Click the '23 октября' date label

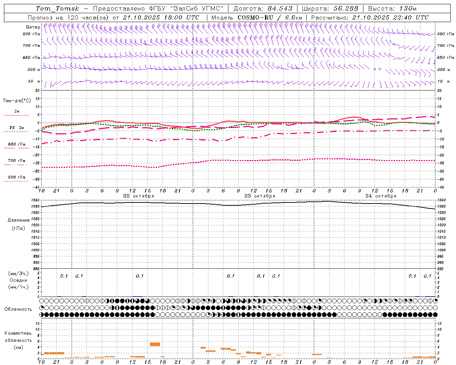[x=259, y=196]
